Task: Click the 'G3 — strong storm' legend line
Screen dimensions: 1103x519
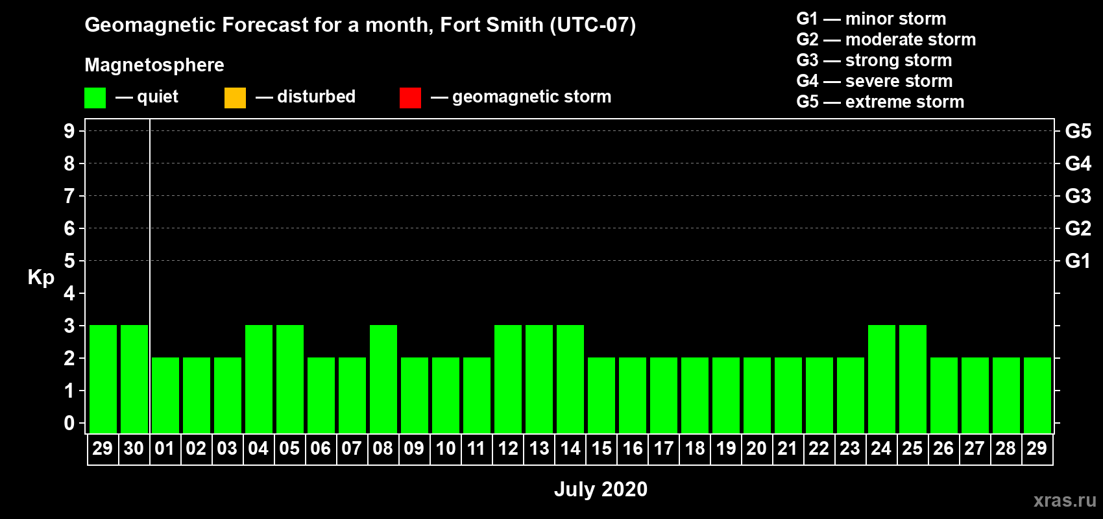Action: click(x=874, y=60)
